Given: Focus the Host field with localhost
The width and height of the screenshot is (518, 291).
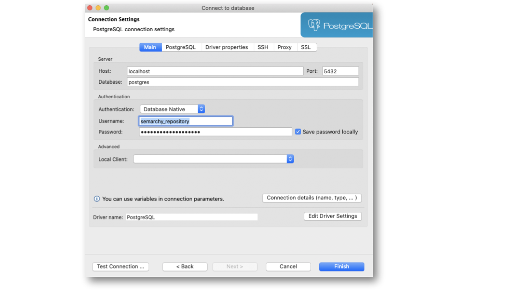Looking at the screenshot, I should click(x=215, y=71).
